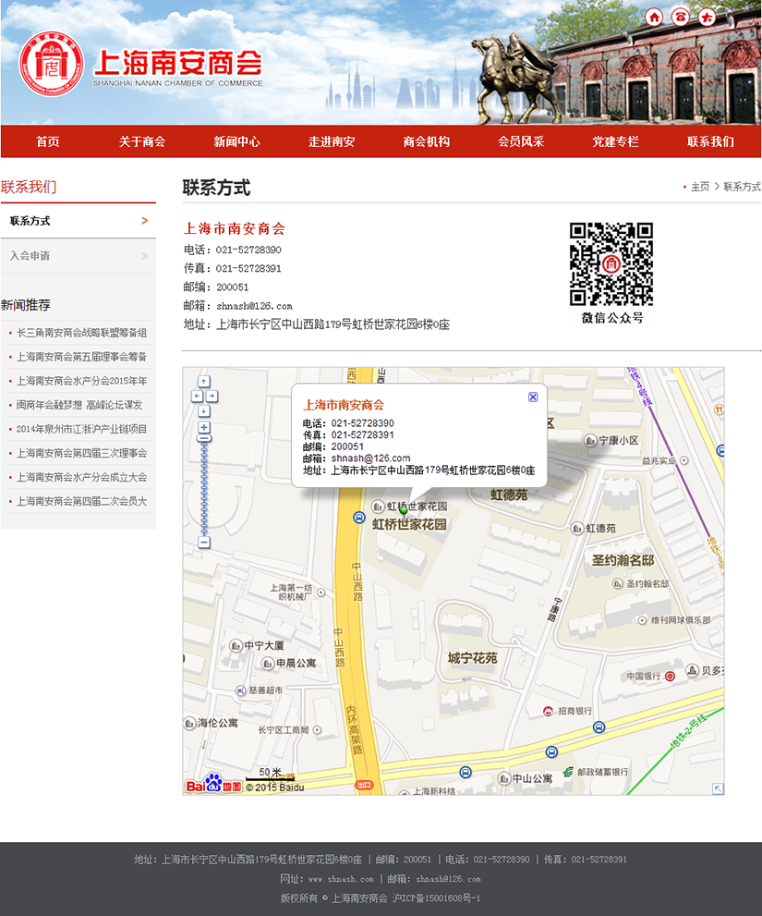Click the telephone contact icon in header
Viewport: 762px width, 916px height.
click(680, 17)
